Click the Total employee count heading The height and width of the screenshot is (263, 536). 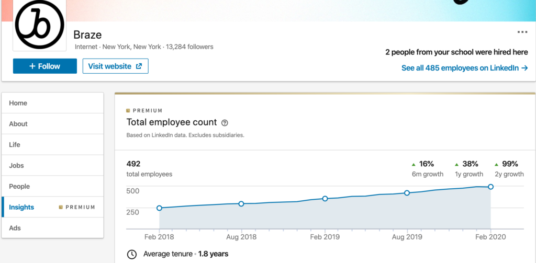[172, 122]
